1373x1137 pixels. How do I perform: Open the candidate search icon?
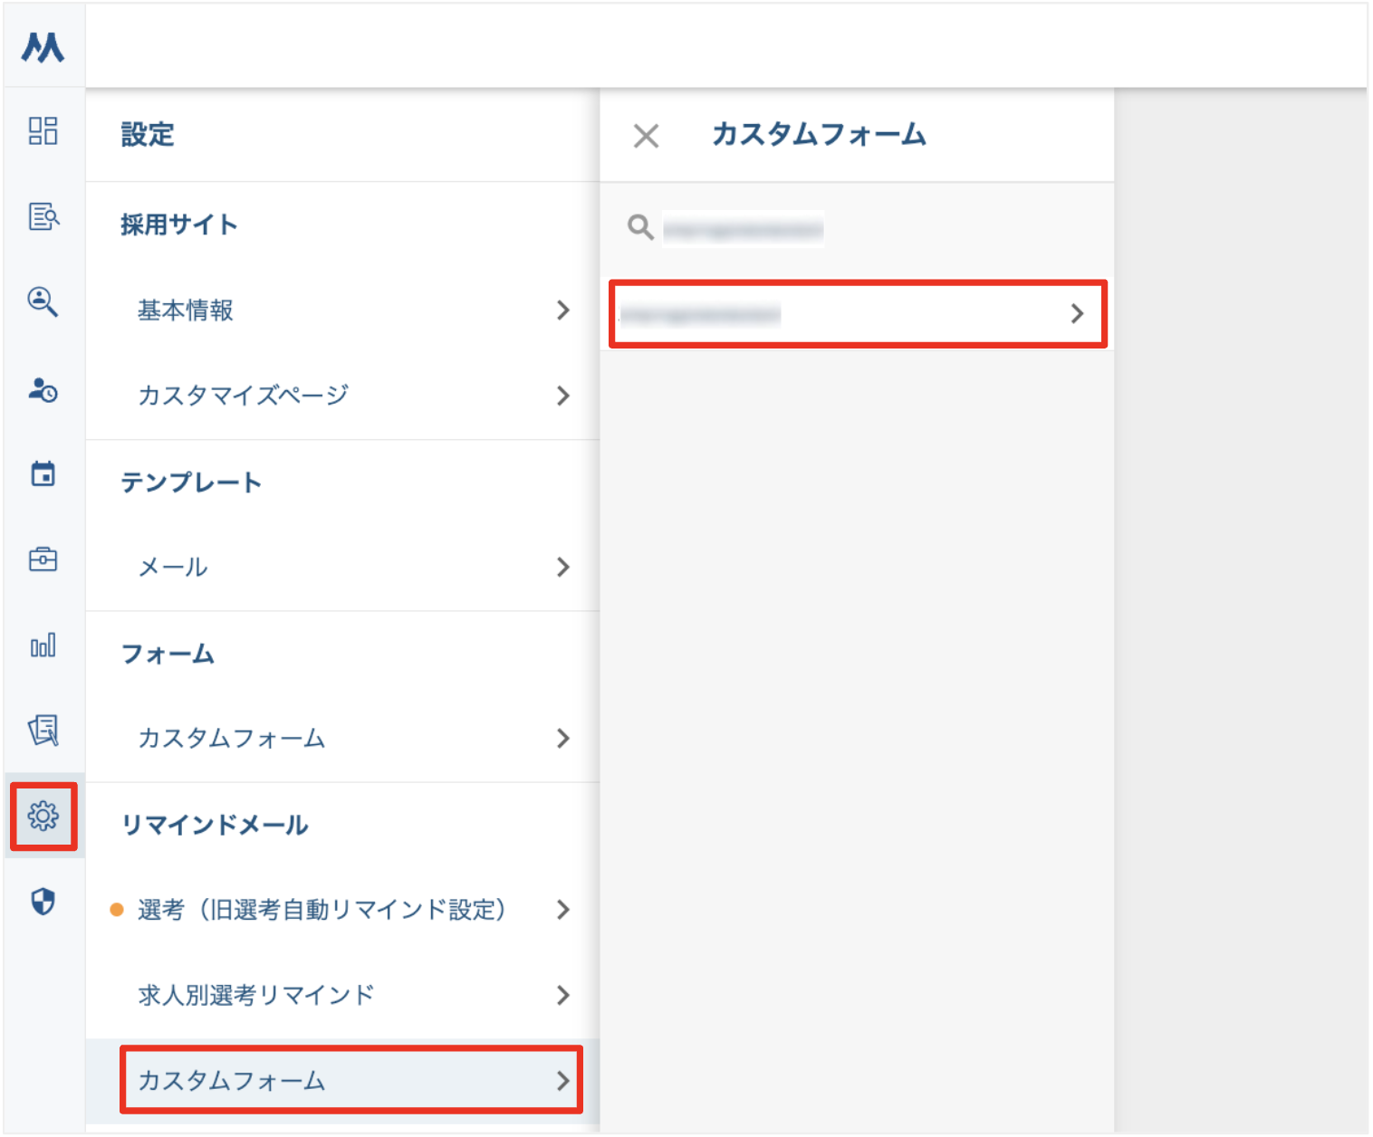pyautogui.click(x=43, y=303)
